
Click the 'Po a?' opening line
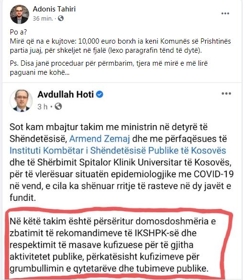[18, 32]
